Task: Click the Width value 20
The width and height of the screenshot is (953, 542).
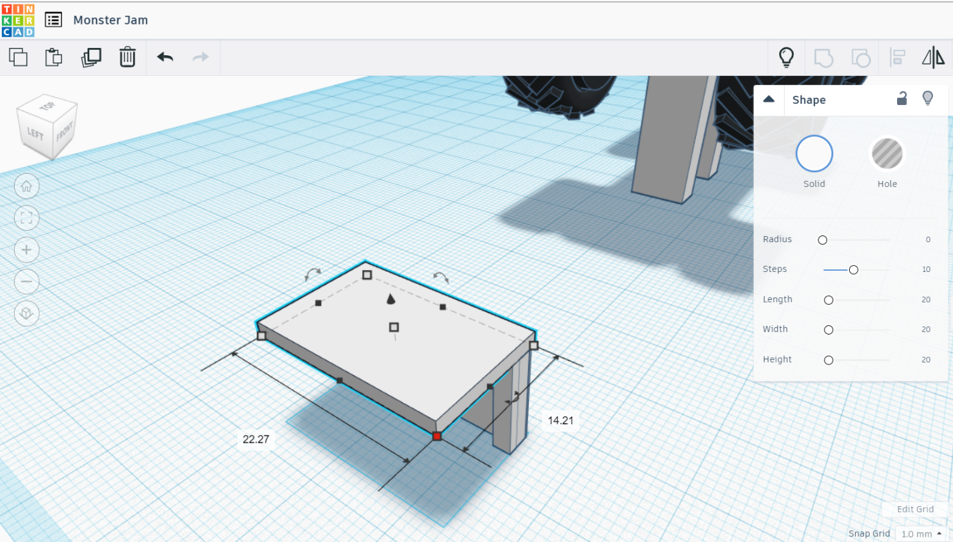Action: pyautogui.click(x=926, y=330)
